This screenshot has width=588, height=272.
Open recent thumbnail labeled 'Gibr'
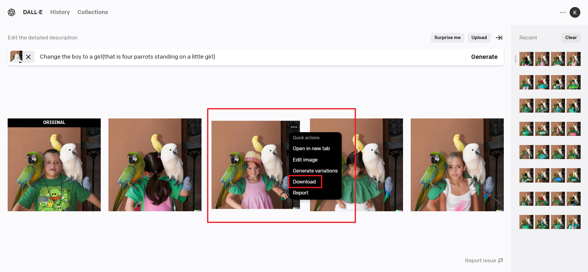coord(574,176)
